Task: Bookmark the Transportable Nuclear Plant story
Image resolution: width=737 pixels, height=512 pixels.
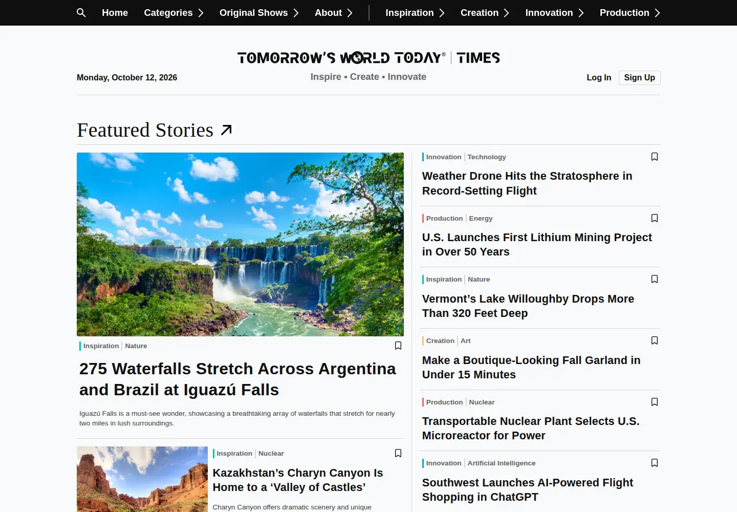Action: (x=654, y=402)
